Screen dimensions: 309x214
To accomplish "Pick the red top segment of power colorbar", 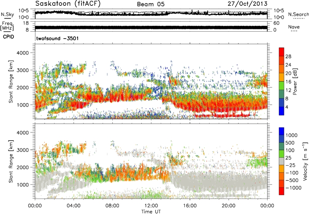I will pos(282,52).
